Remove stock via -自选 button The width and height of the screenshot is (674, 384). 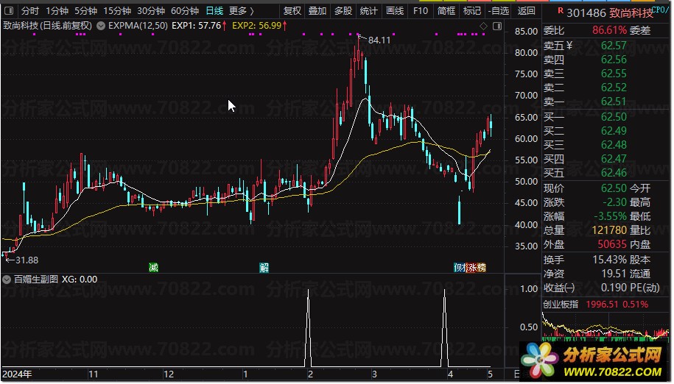[499, 11]
